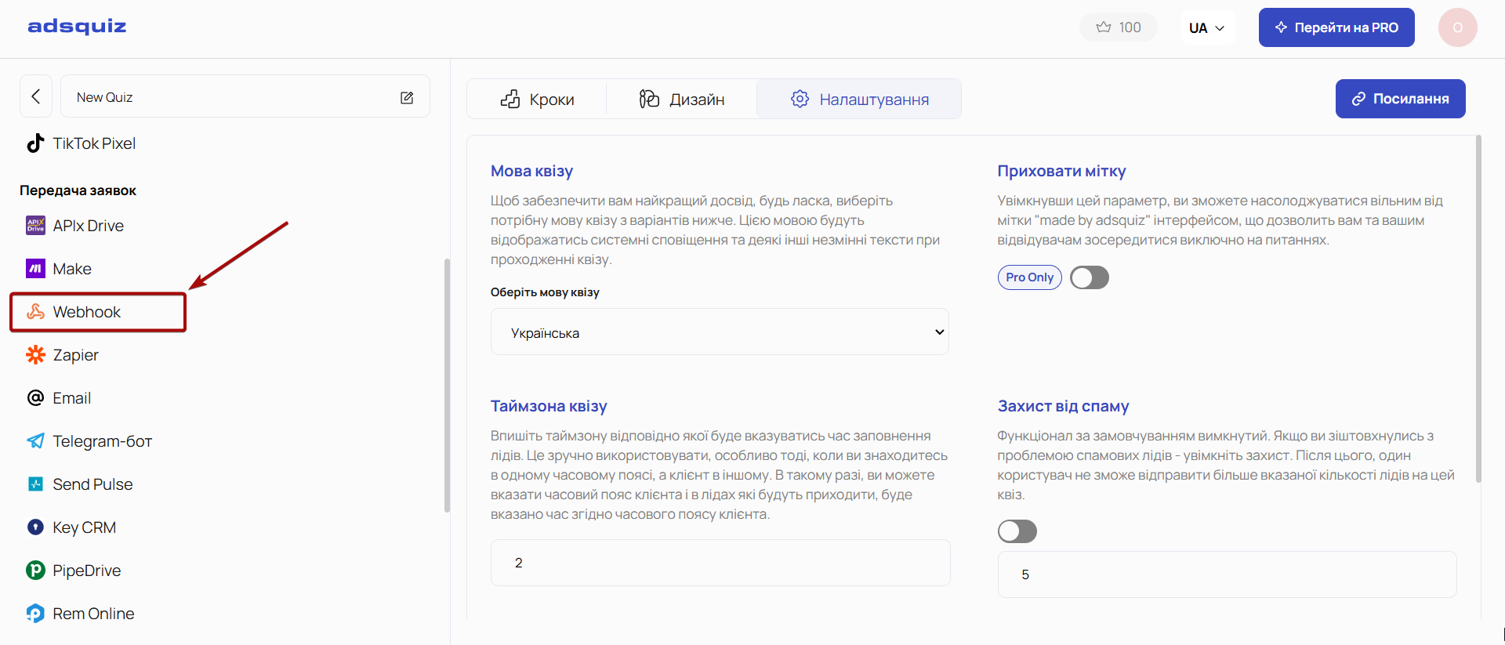1505x645 pixels.
Task: Click the sidebar vertical scrollbar
Action: (447, 386)
